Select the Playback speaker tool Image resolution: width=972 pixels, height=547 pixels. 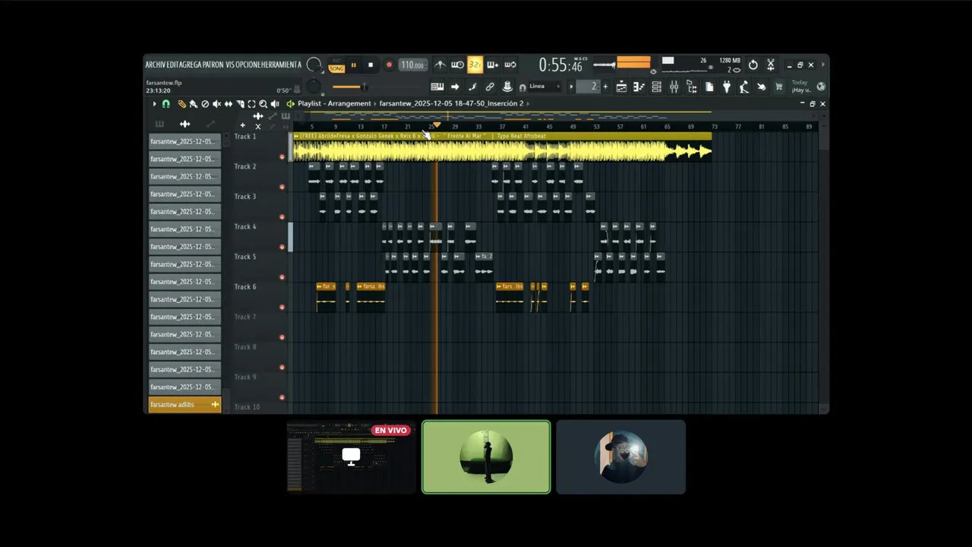coord(275,103)
